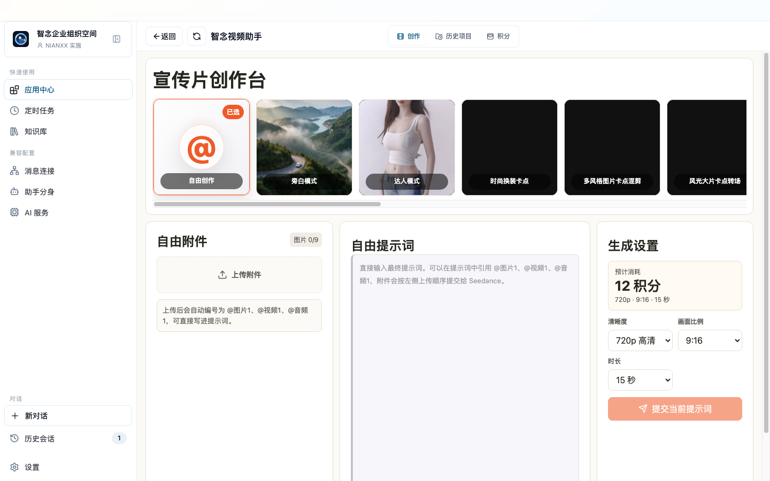Click the refresh icon next to 返回
Screen dimensions: 770x481
tap(197, 36)
